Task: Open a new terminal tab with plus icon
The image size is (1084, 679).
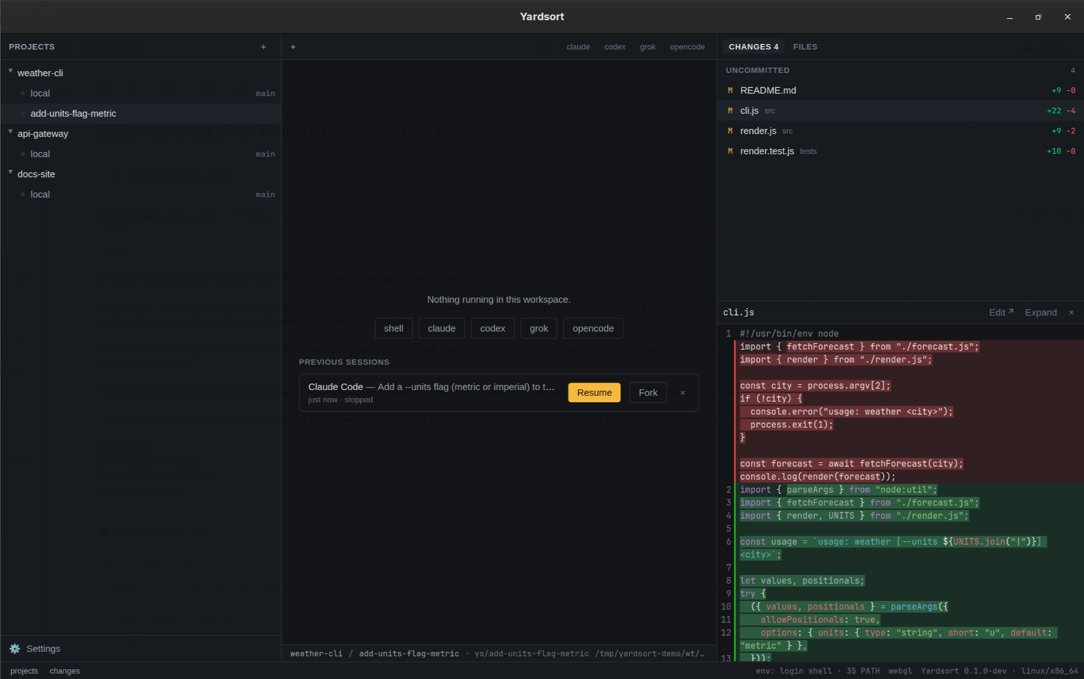Action: [x=293, y=47]
